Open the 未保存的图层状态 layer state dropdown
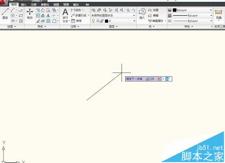The image size is (225, 163). coord(113,15)
